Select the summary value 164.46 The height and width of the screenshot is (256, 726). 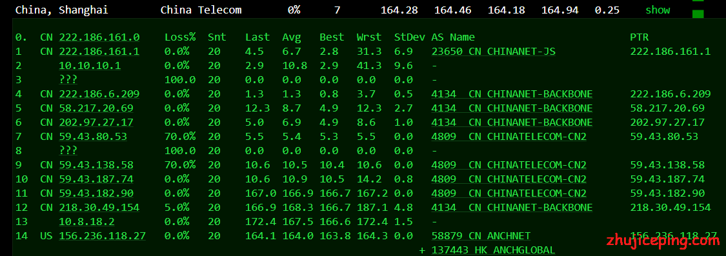(x=453, y=10)
